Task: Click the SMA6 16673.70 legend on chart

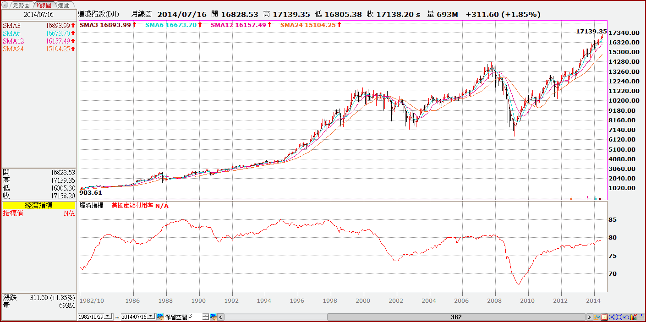Action: (x=174, y=25)
